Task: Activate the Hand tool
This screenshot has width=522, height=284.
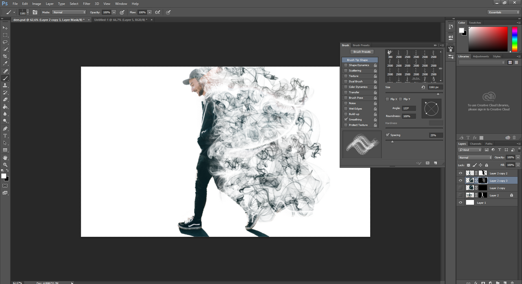Action: 5,158
